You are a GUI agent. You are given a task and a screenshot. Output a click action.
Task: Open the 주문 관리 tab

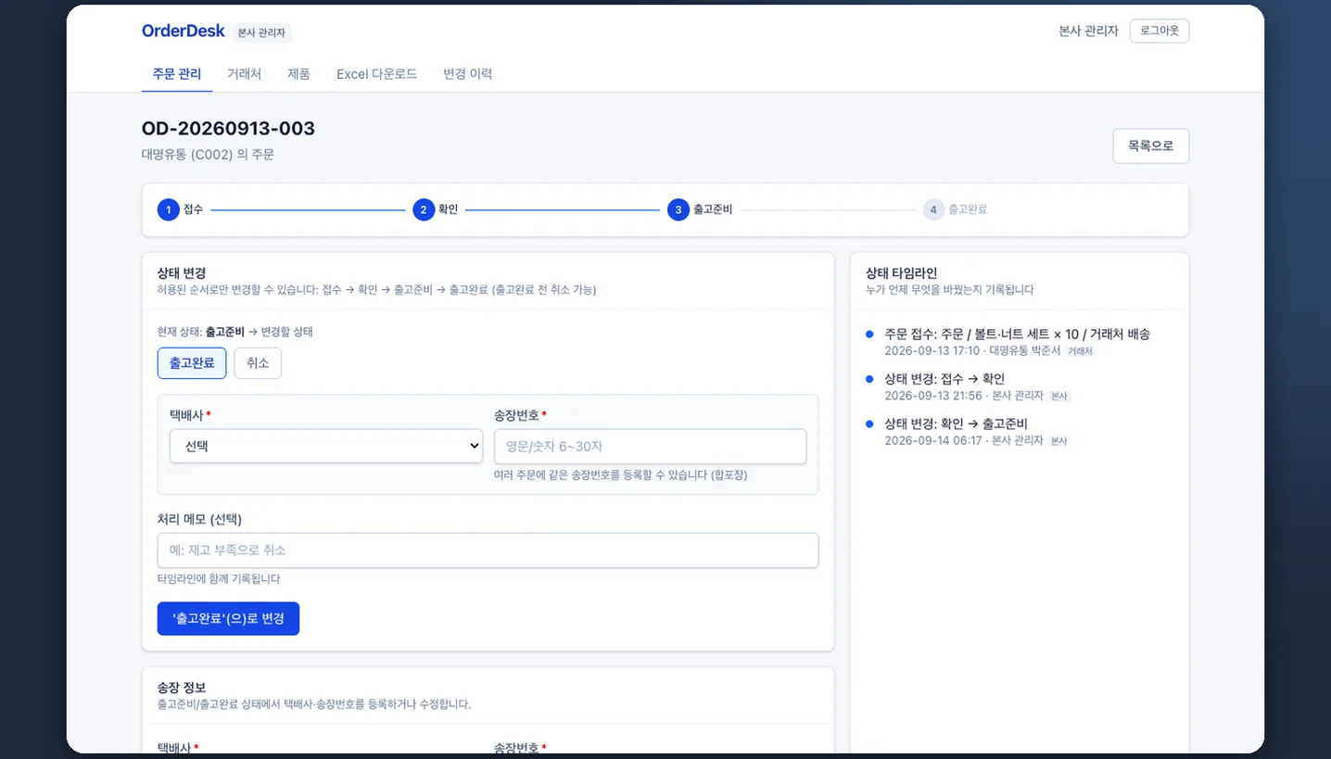(x=177, y=74)
